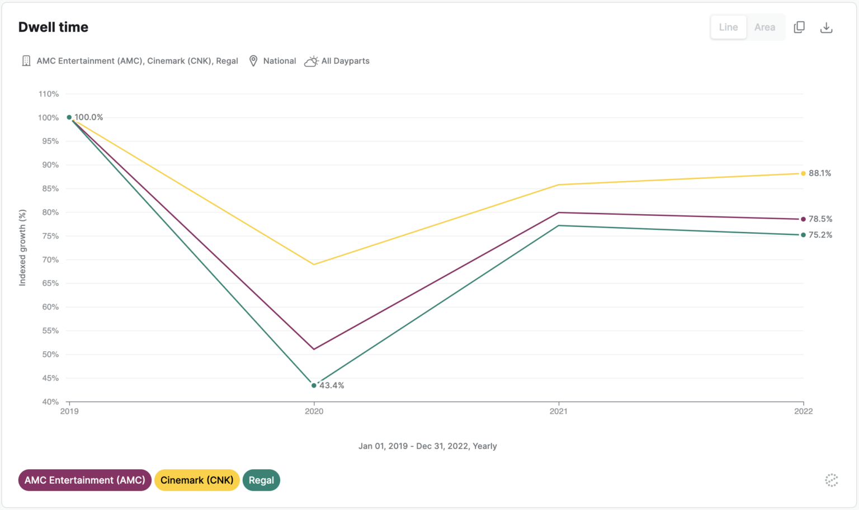
Task: Click the 'Dwell time' title
Action: tap(54, 27)
